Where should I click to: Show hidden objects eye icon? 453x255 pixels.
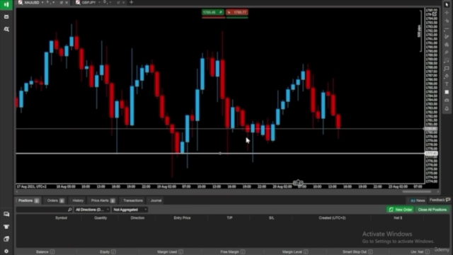pos(447,100)
